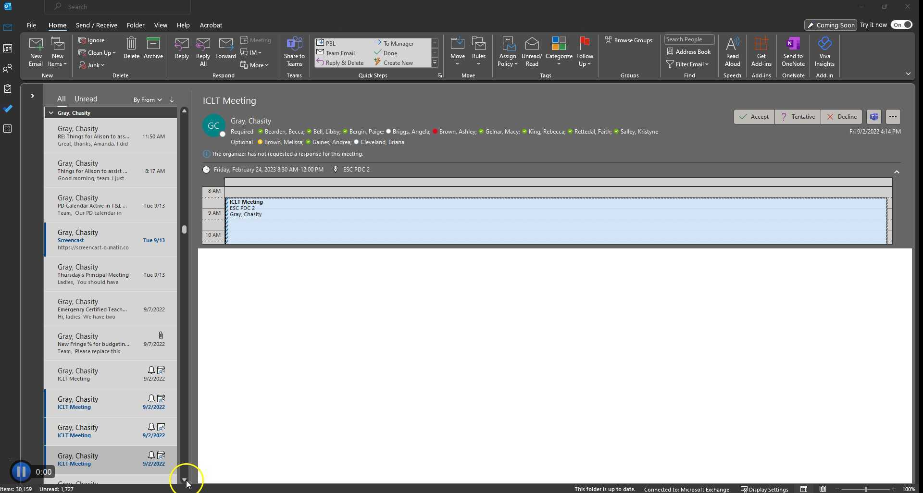The image size is (923, 493).
Task: Open the By From sort dropdown
Action: [147, 100]
